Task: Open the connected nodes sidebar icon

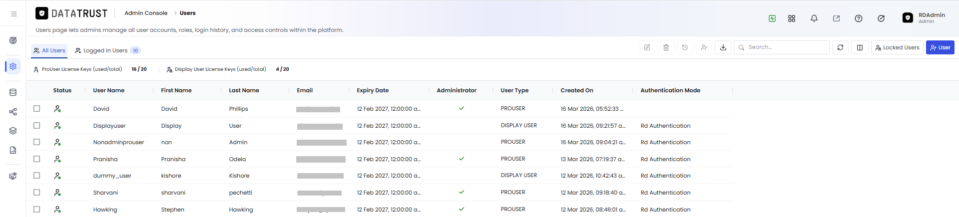Action: pyautogui.click(x=13, y=112)
